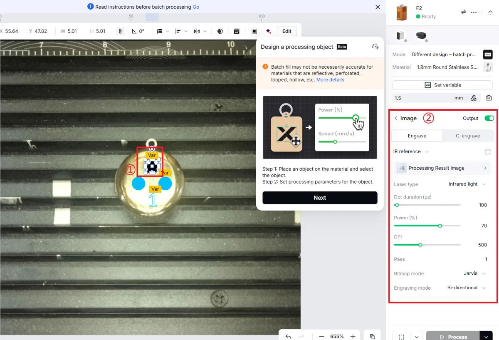The width and height of the screenshot is (499, 340).
Task: Zoom out with the minus button
Action: [x=321, y=336]
